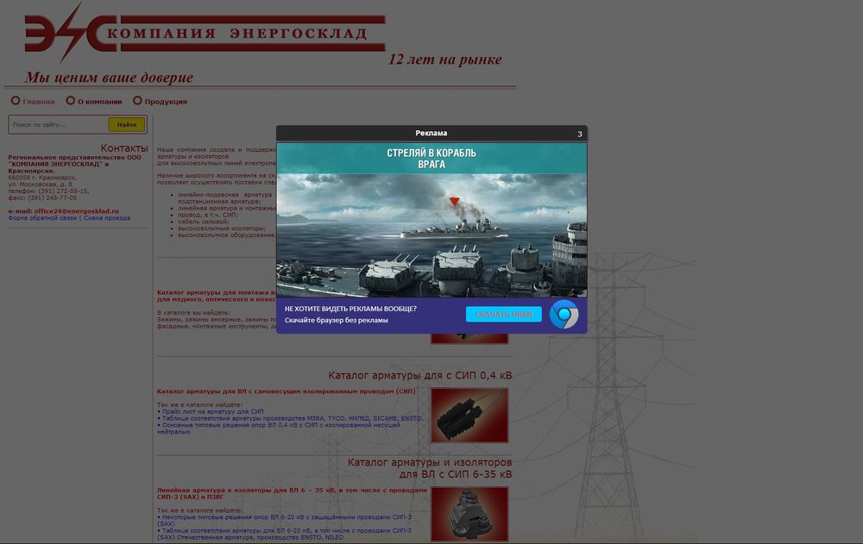Open Каталог арматуры и изоляторов для ВЛ с СИП 6-35 кВ heading

tap(429, 468)
